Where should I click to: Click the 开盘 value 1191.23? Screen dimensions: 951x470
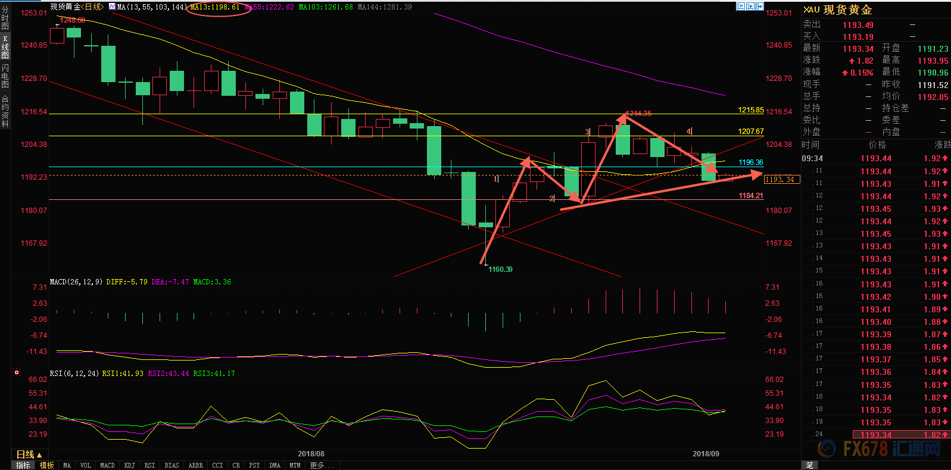[x=933, y=49]
